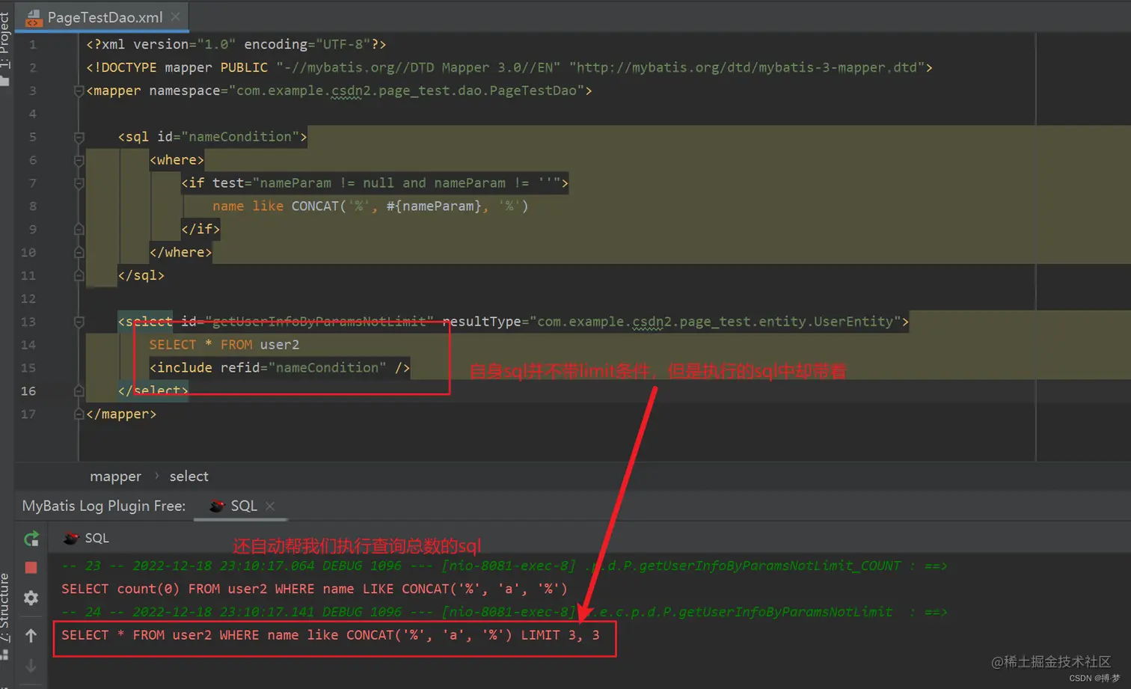Click the mapper breadcrumb
1131x689 pixels.
pos(115,477)
